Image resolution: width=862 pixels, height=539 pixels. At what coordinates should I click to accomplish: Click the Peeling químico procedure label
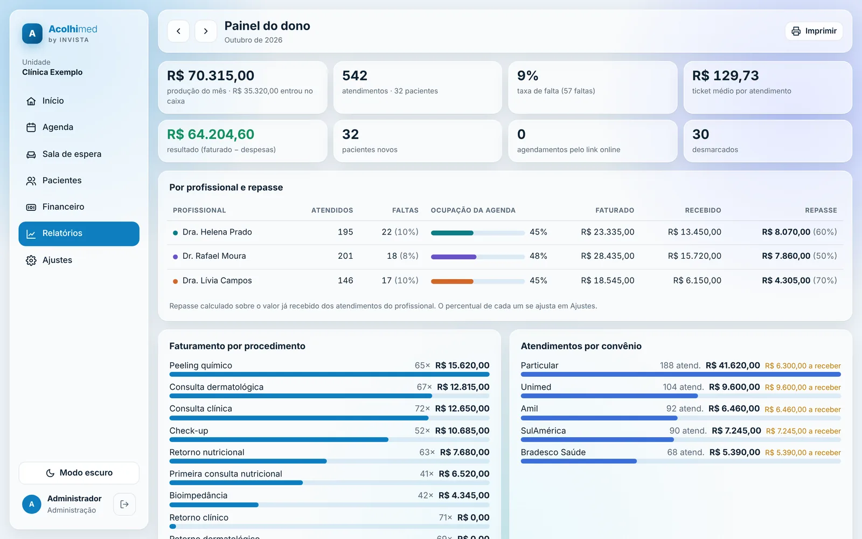pos(201,365)
